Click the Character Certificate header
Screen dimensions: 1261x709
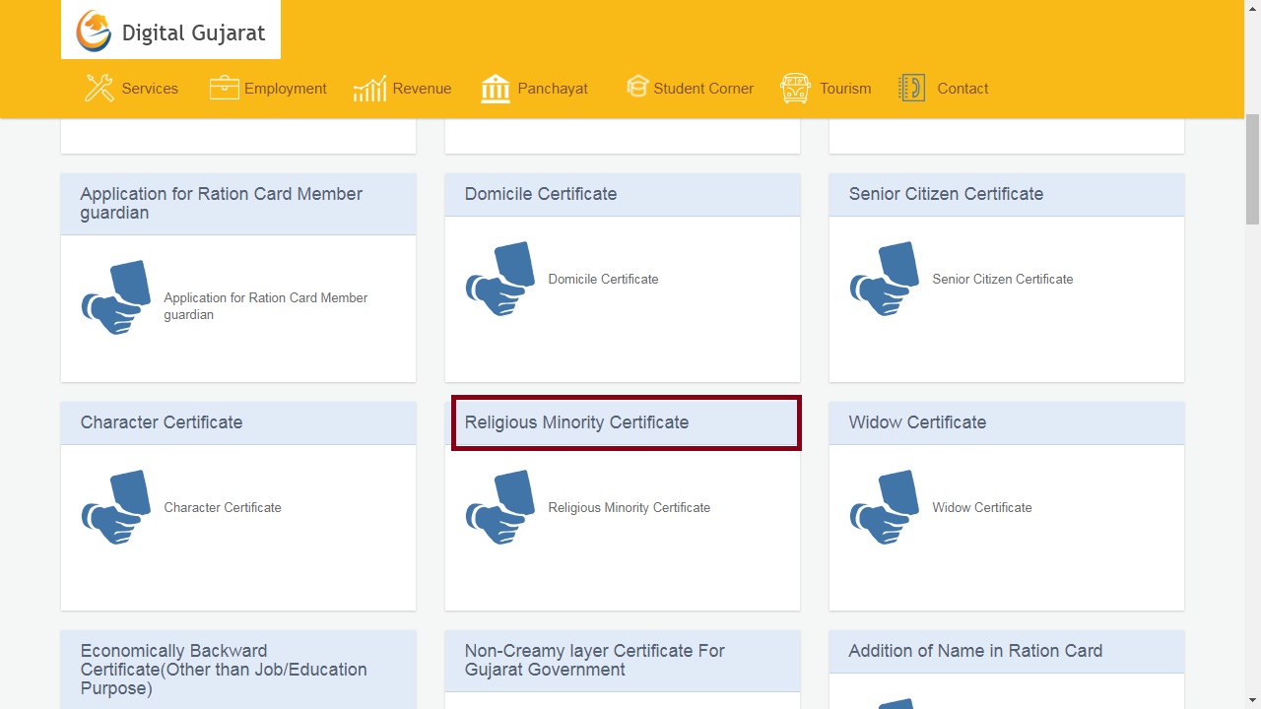click(161, 422)
